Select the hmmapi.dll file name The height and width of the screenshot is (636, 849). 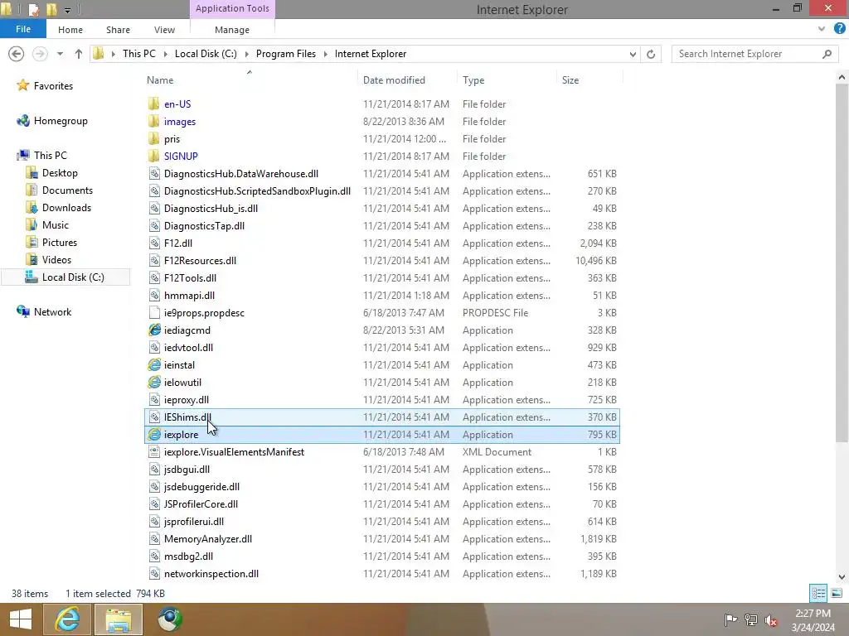pos(190,296)
